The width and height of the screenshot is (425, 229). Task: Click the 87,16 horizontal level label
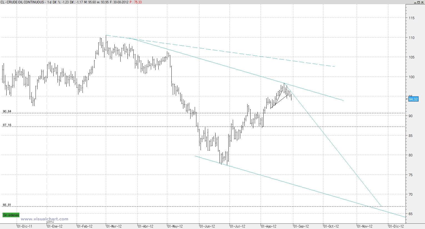[x=7, y=125]
